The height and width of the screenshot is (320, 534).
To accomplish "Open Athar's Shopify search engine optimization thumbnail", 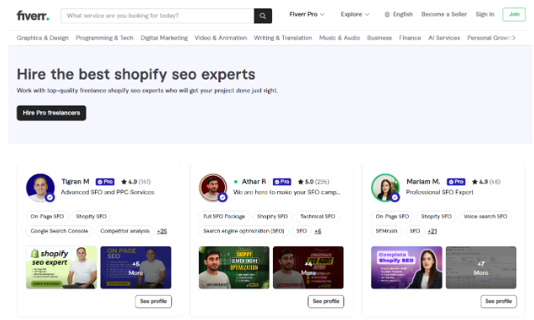I will 234,268.
